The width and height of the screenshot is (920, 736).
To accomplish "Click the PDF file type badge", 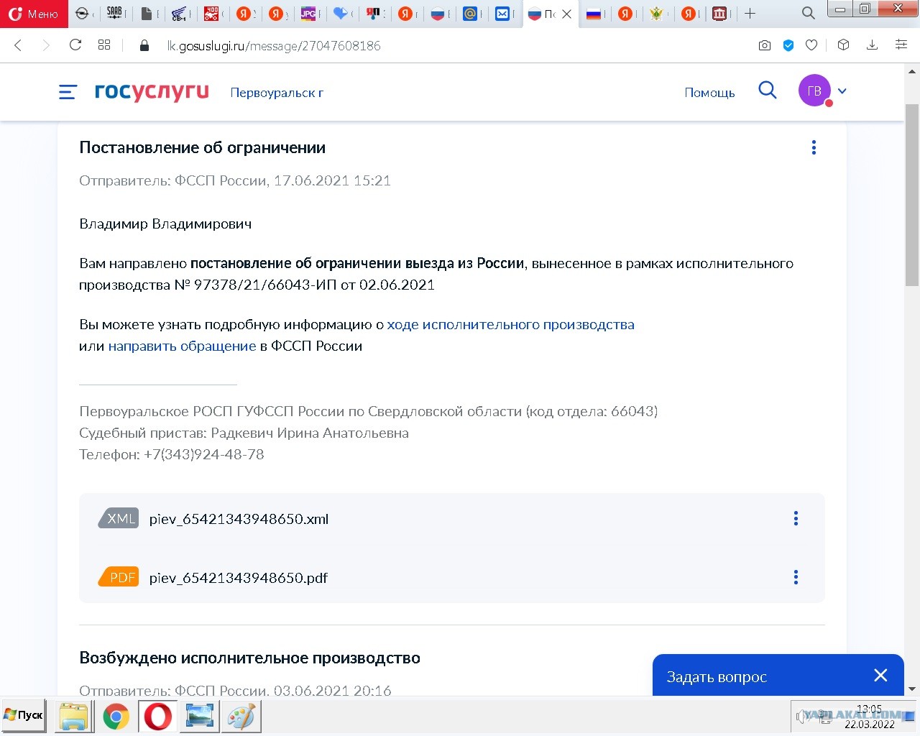I will [x=119, y=577].
